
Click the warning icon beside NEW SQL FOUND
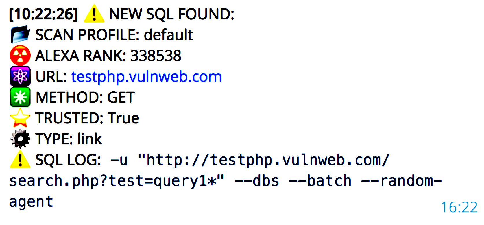tap(94, 14)
